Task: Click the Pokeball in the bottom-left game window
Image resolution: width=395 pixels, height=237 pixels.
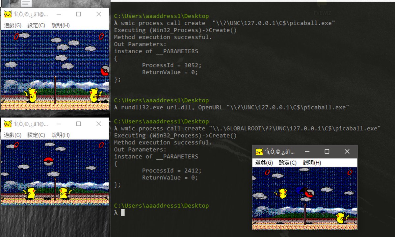Action: coord(48,161)
